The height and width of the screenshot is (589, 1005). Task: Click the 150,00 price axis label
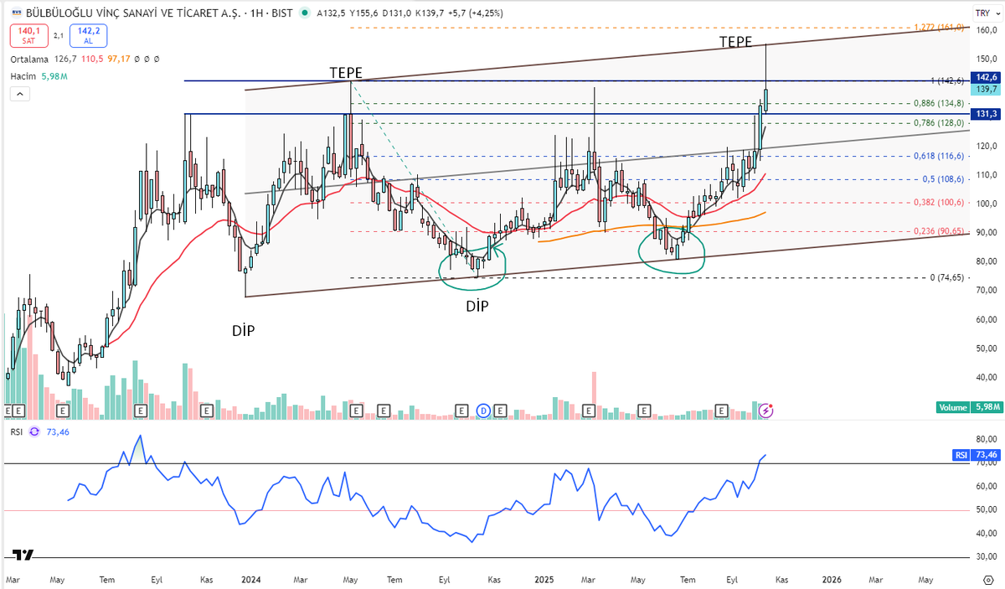(x=985, y=59)
